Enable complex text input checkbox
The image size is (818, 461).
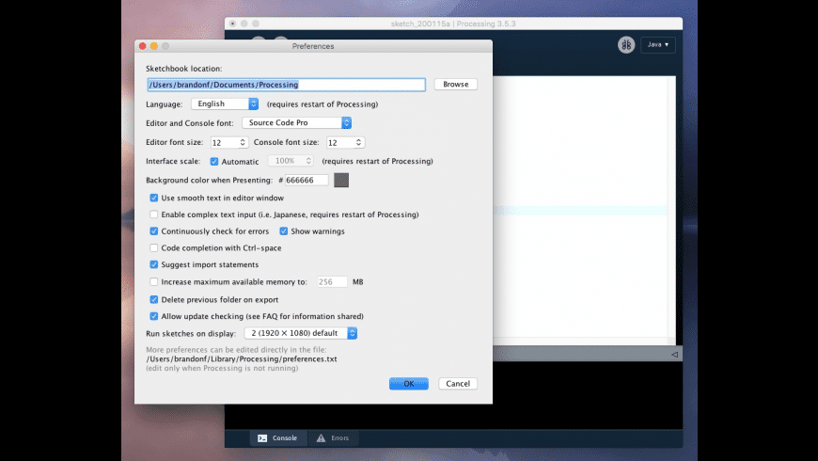(154, 215)
